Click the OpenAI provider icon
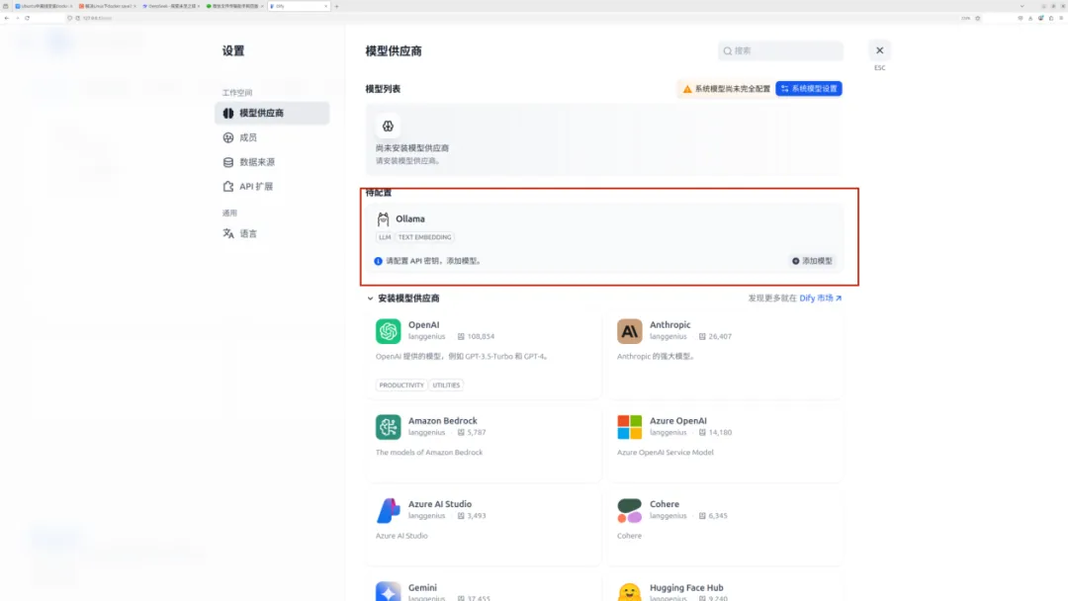 click(x=389, y=331)
